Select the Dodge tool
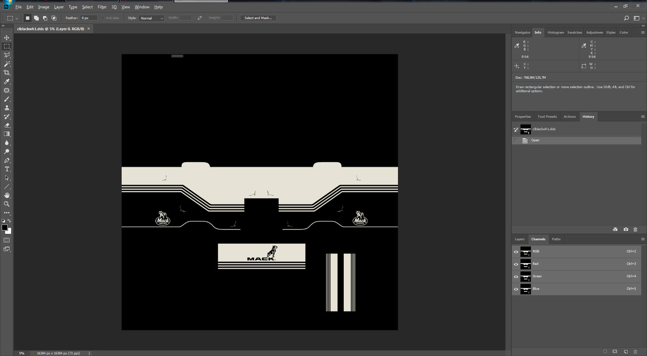The height and width of the screenshot is (356, 647). [7, 151]
